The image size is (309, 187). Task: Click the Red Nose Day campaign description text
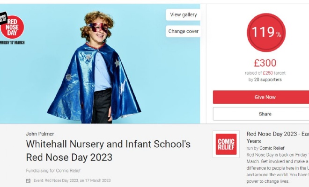click(x=278, y=168)
